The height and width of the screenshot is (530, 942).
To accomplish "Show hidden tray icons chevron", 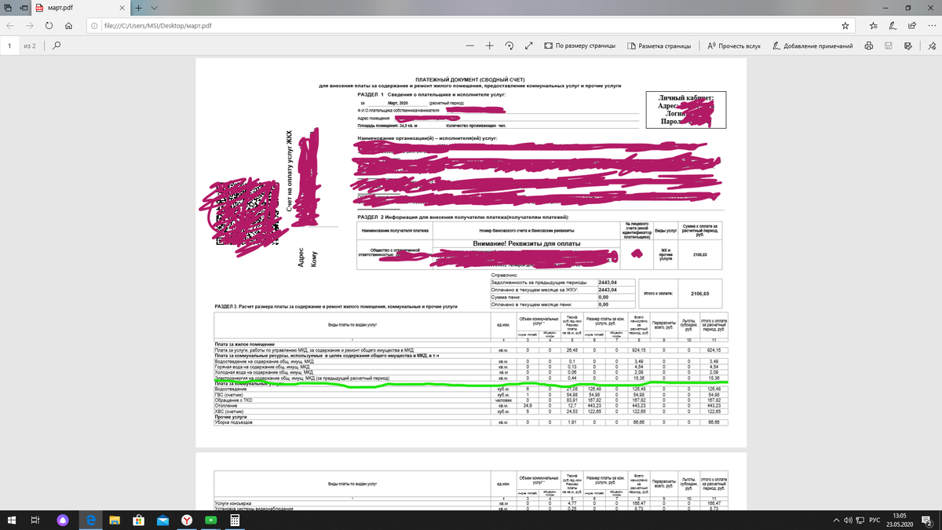I will coord(837,521).
